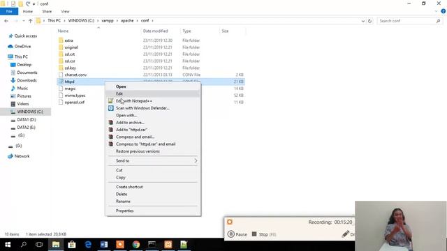This screenshot has height=251, width=447.
Task: Launch Microsoft Store from the taskbar
Action: click(72, 245)
